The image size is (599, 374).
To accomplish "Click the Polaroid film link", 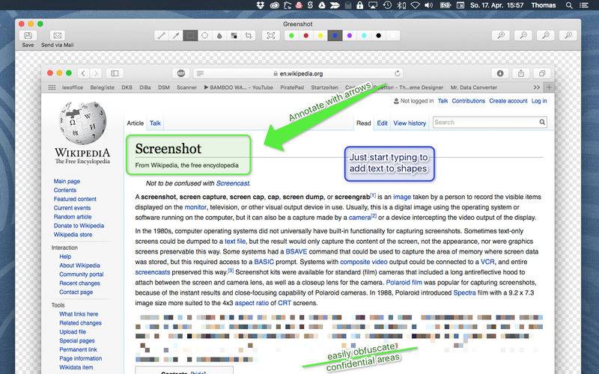I will (404, 283).
